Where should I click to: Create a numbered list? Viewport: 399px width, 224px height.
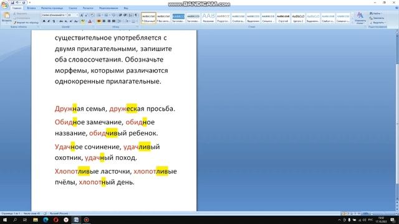pyautogui.click(x=106, y=15)
